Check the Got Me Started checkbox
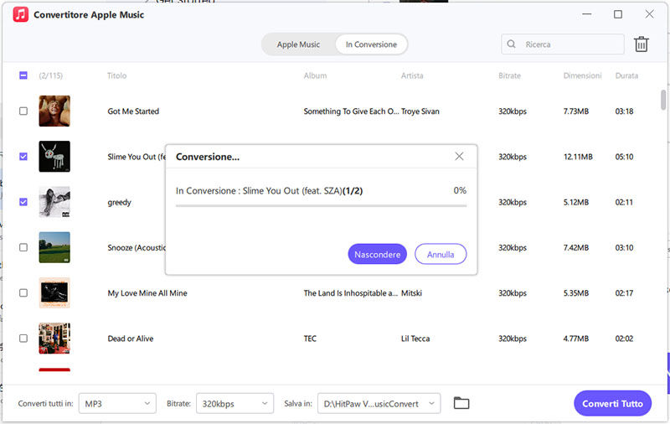 [23, 111]
